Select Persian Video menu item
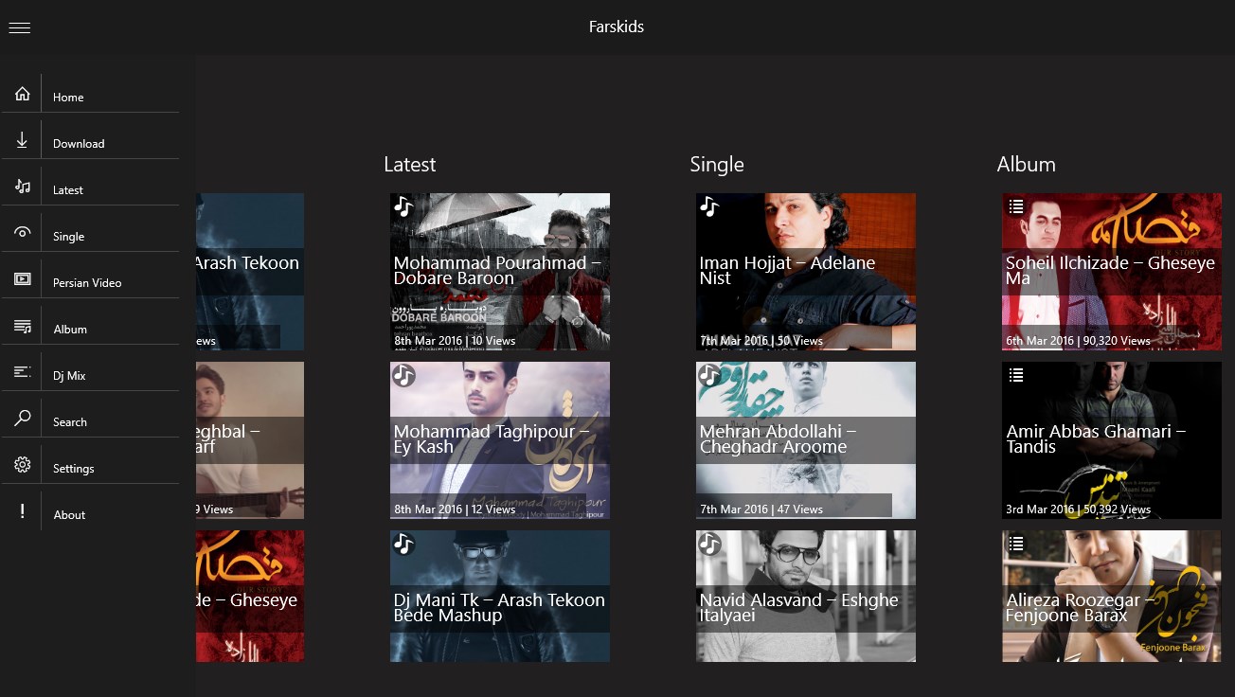This screenshot has width=1235, height=697. pyautogui.click(x=90, y=279)
